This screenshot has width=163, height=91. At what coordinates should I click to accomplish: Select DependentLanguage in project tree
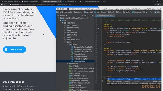click(x=78, y=81)
